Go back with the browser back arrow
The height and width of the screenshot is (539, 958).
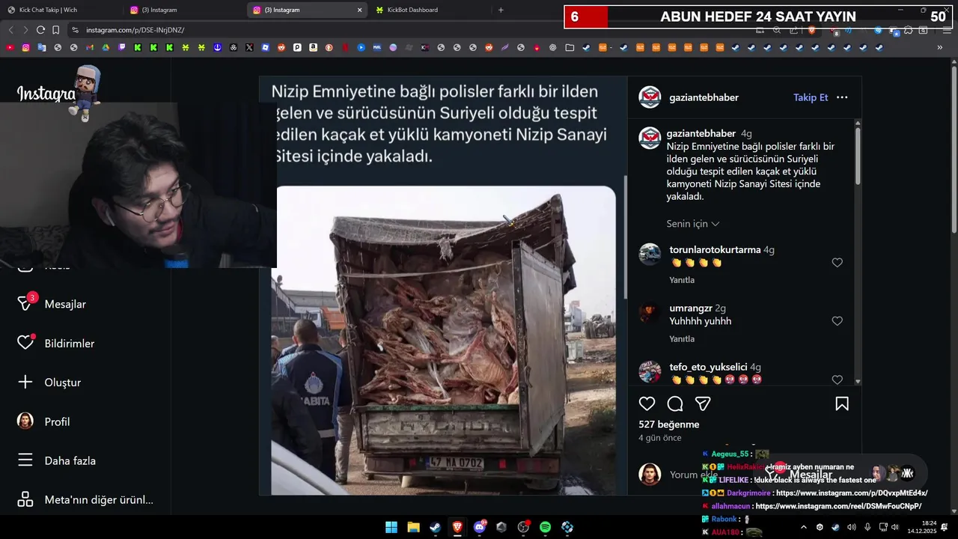10,30
